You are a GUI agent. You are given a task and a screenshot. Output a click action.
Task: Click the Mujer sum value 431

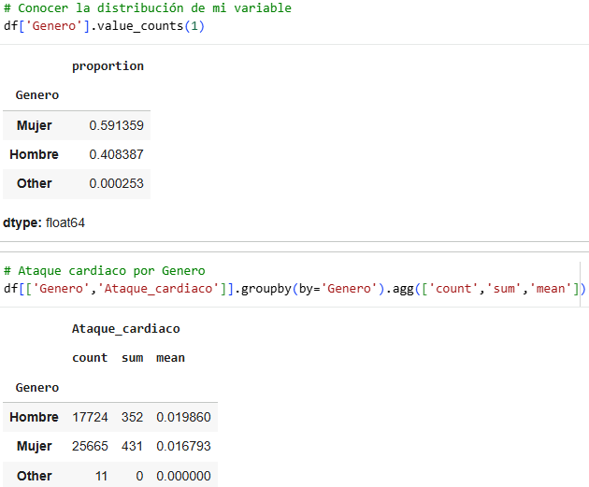(x=132, y=446)
